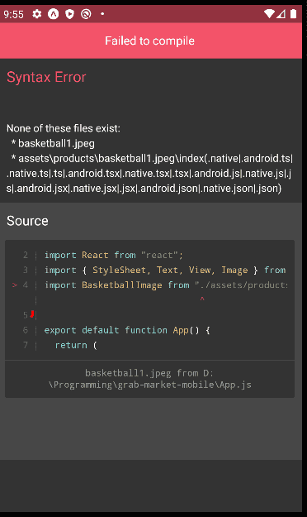Tap the cellular signal icon
This screenshot has height=517, width=307.
281,14
